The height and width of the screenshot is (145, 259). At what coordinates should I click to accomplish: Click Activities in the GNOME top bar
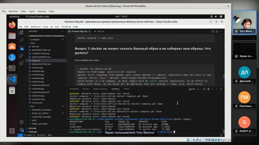tap(14, 17)
